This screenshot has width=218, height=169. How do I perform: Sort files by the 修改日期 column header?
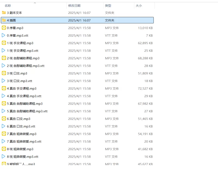pyautogui.click(x=74, y=6)
